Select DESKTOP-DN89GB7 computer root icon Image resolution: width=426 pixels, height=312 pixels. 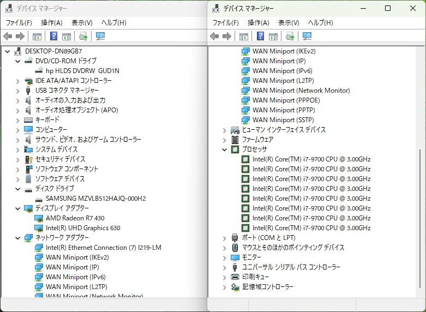(x=18, y=51)
